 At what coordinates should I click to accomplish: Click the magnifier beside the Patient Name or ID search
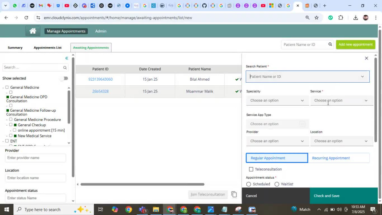(330, 44)
